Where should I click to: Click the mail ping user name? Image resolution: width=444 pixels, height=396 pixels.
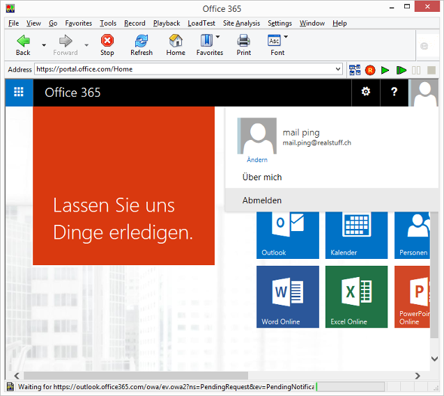pos(301,132)
